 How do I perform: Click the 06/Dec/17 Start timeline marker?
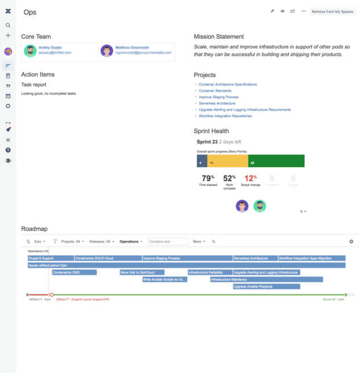[x=27, y=295]
